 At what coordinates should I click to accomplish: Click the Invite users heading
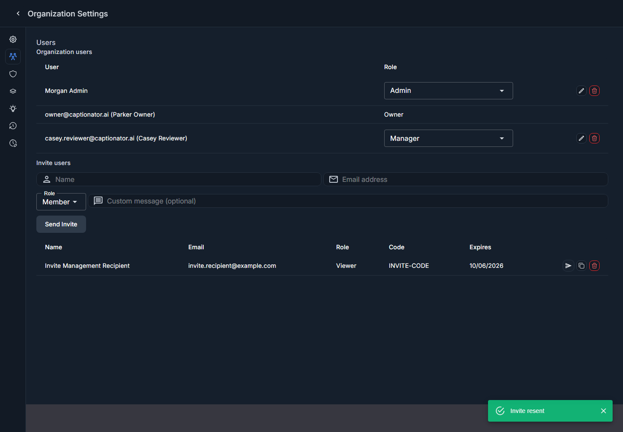tap(53, 163)
